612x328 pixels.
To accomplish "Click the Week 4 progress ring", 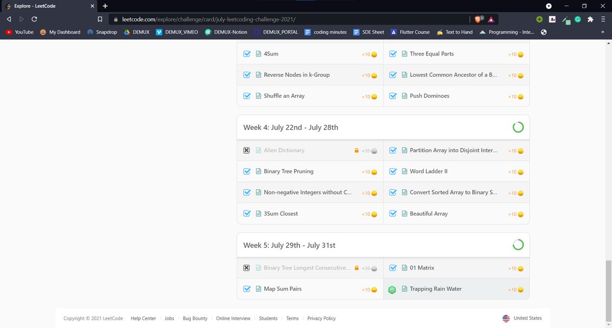I will coord(518,127).
